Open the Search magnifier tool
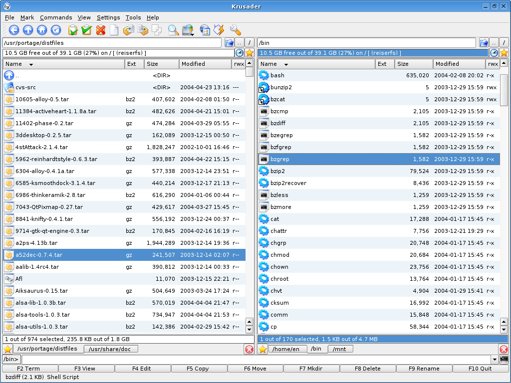The width and height of the screenshot is (511, 383). point(173,30)
